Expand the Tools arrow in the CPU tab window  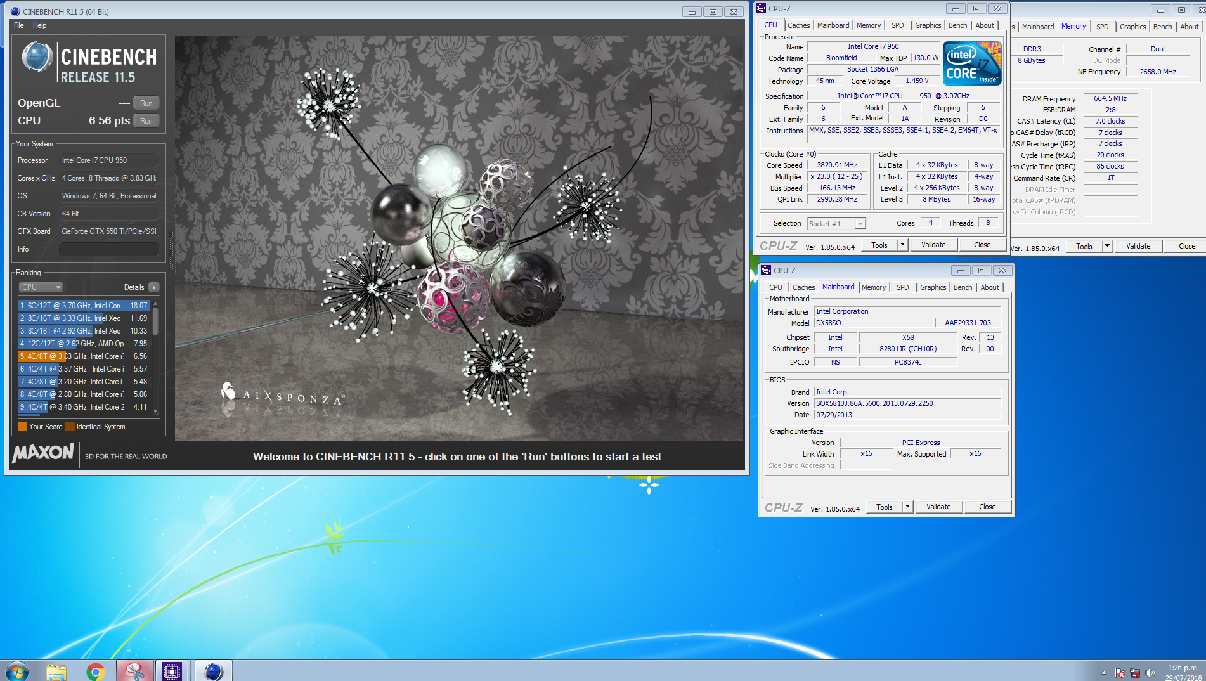902,245
